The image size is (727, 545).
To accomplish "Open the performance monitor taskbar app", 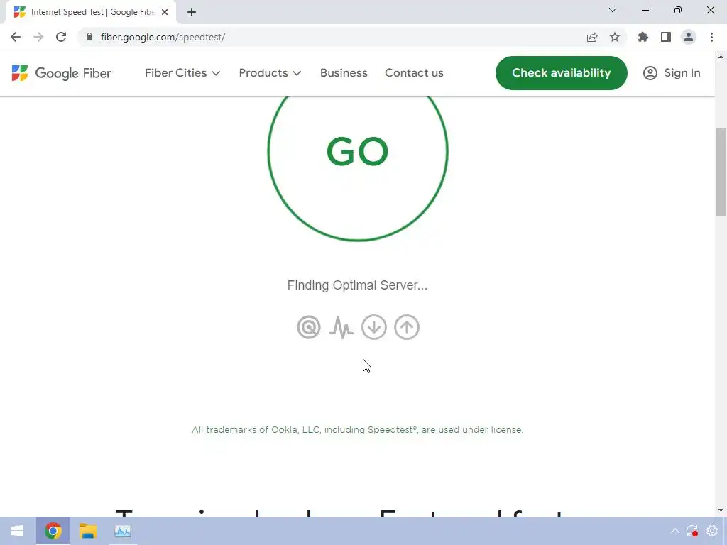I will click(x=122, y=531).
